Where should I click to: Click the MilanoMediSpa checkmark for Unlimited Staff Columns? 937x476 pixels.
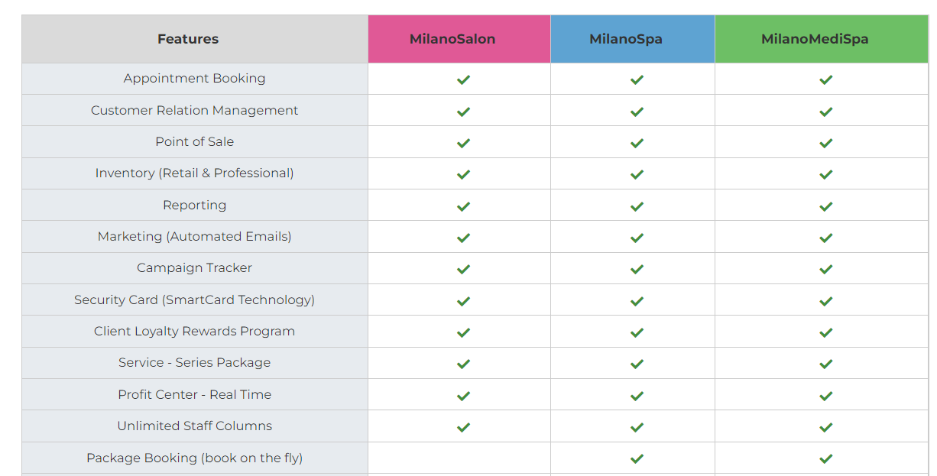coord(825,427)
